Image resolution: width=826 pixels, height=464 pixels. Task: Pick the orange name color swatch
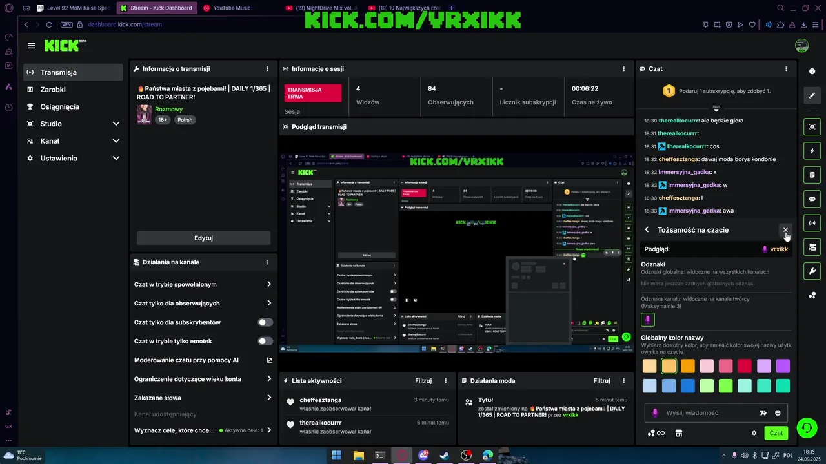(688, 366)
